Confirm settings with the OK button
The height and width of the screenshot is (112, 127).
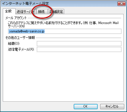pyautogui.click(x=86, y=106)
